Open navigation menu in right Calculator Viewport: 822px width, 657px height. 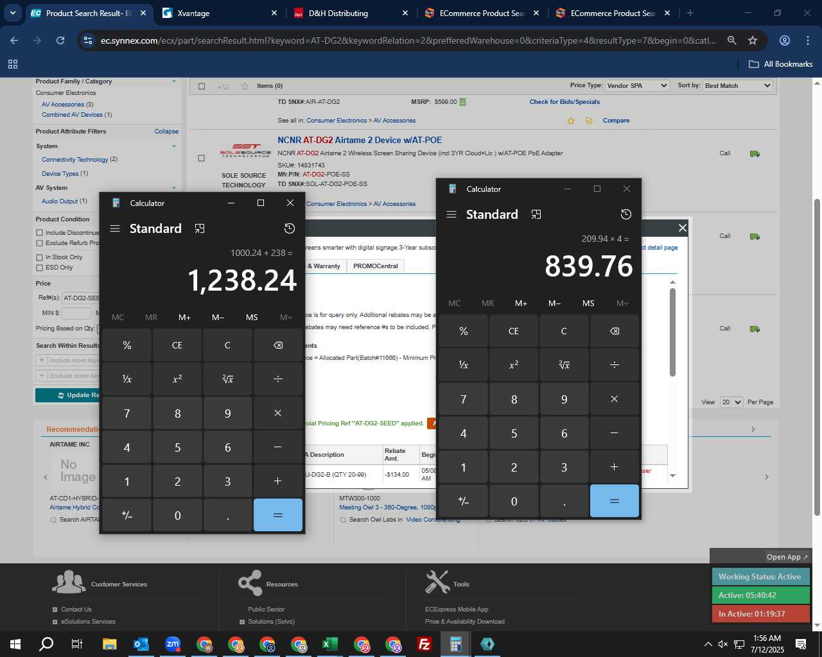[451, 214]
